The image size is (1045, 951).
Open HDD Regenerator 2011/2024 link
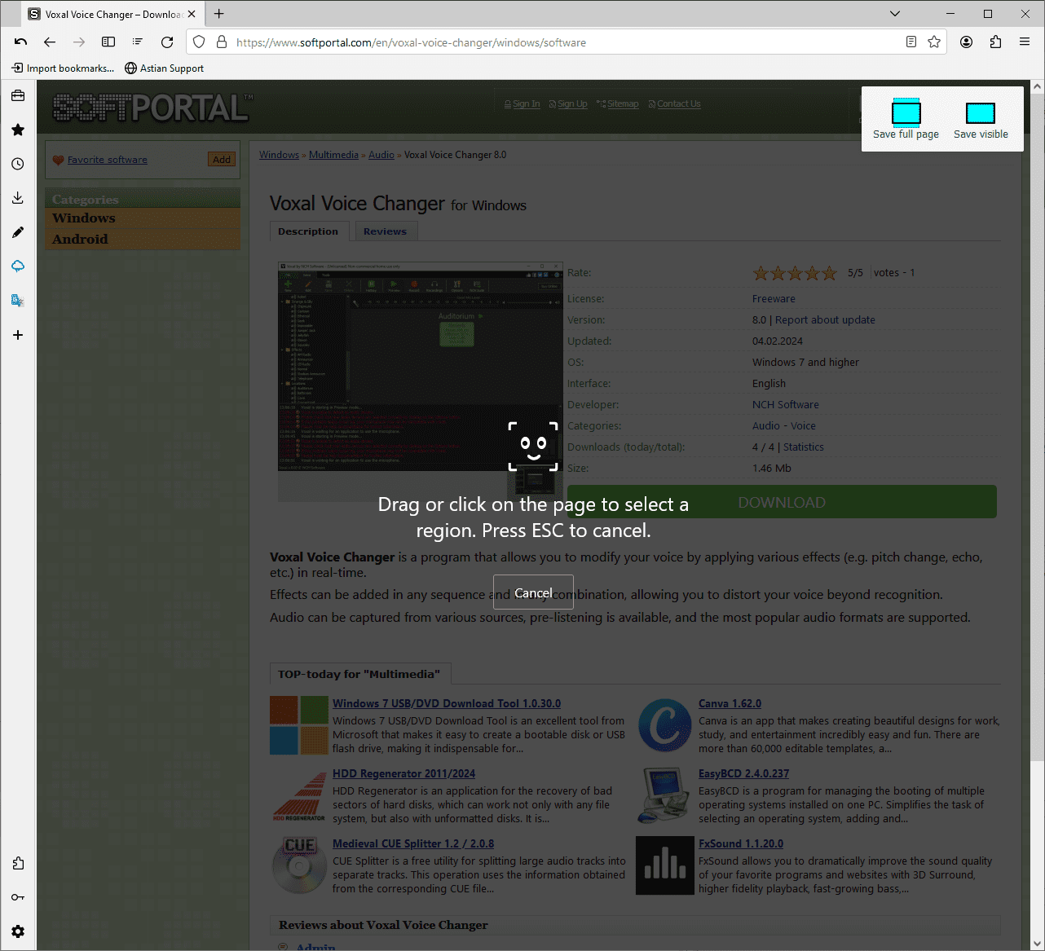[x=403, y=774]
